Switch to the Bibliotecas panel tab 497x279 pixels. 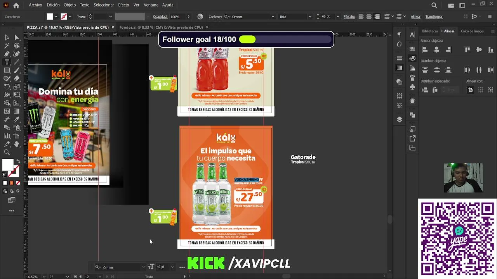click(x=430, y=31)
